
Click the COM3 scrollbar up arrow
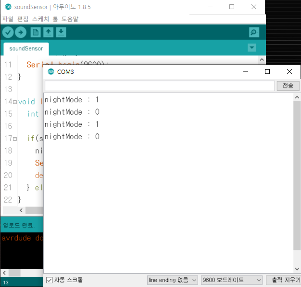coord(297,97)
